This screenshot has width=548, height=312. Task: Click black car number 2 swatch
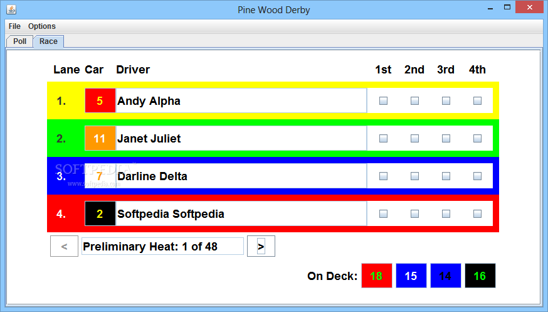click(100, 213)
